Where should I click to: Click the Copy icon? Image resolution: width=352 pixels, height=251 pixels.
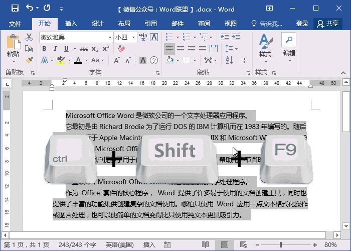pyautogui.click(x=29, y=49)
